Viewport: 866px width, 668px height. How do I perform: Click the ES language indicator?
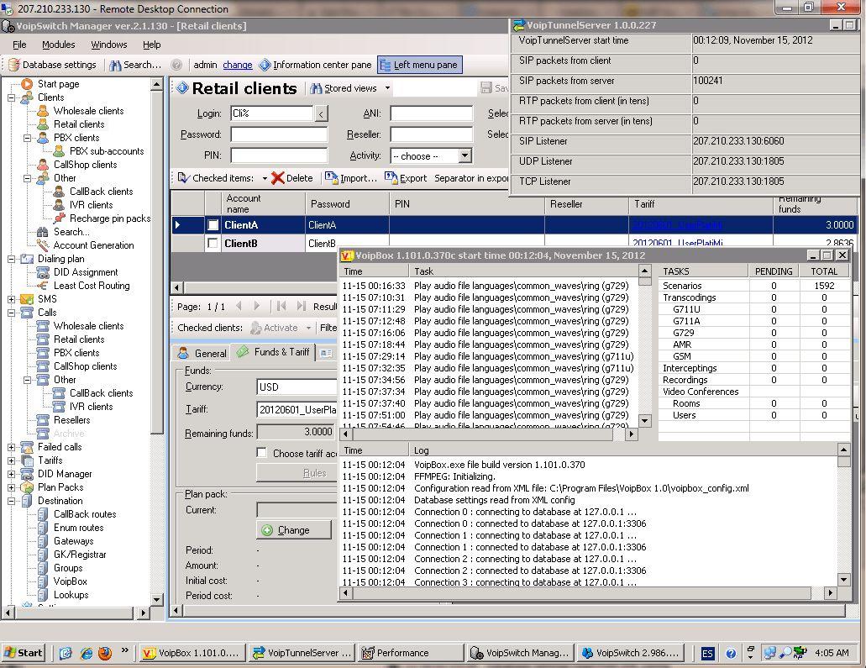(x=707, y=653)
